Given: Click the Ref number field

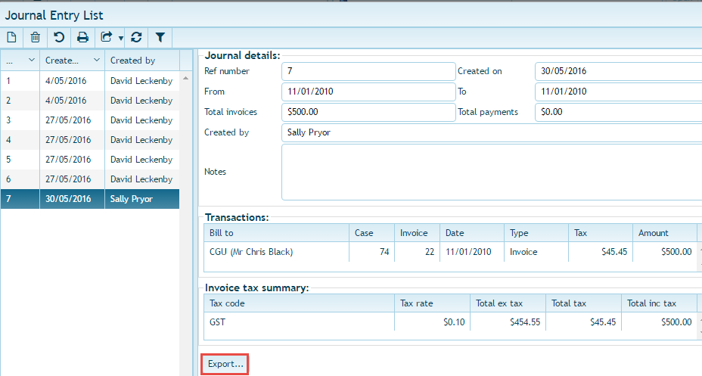Looking at the screenshot, I should [x=368, y=71].
